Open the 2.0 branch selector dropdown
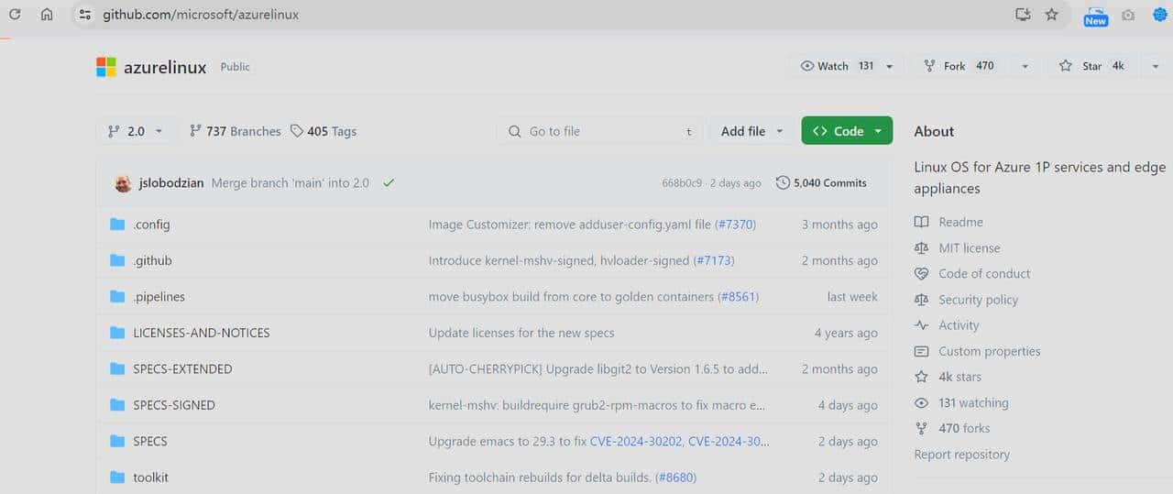This screenshot has height=494, width=1173. (135, 131)
